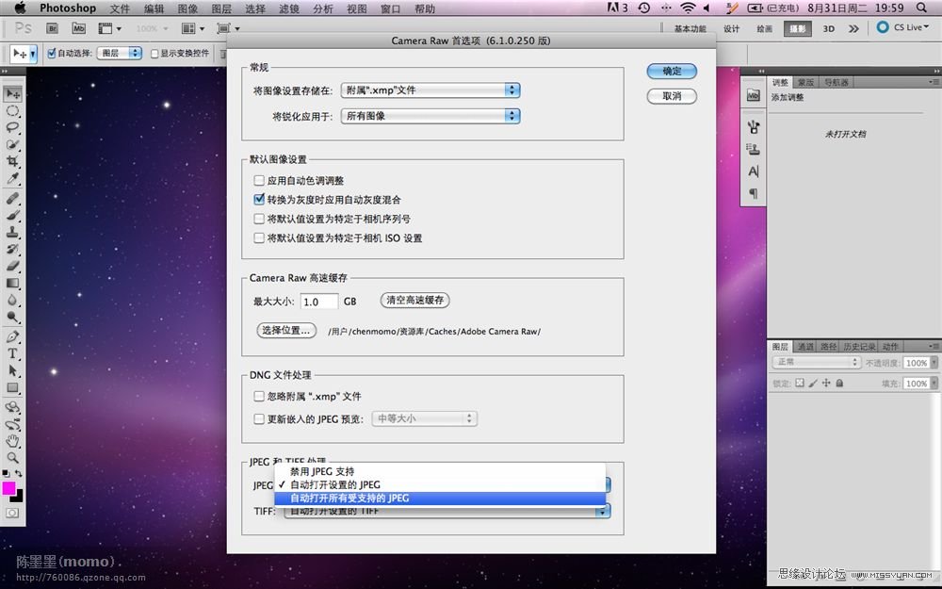Select the Gradient tool
This screenshot has height=589, width=942.
point(12,283)
